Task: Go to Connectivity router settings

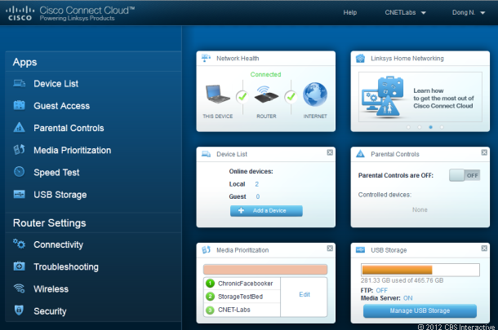Action: click(x=59, y=244)
